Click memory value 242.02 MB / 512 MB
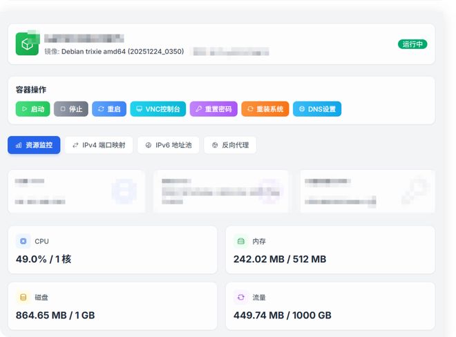456x337 pixels. tap(280, 259)
